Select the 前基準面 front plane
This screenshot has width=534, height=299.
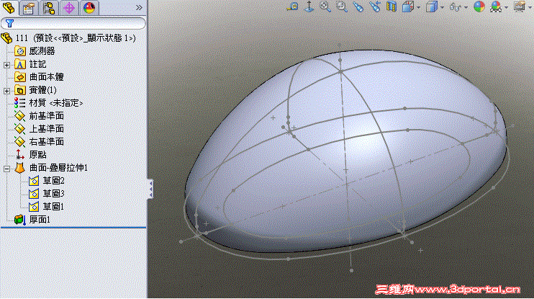coord(39,116)
